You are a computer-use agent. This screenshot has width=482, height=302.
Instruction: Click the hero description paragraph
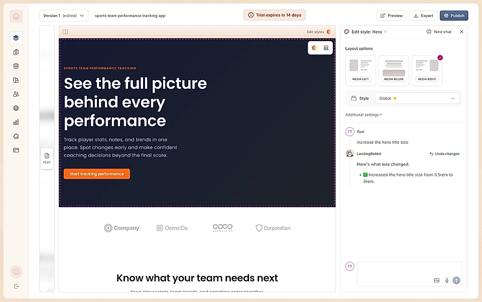point(120,147)
